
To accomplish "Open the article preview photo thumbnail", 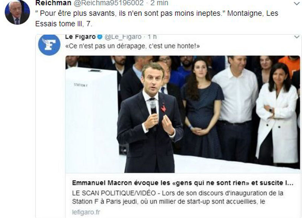I will point(183,114).
